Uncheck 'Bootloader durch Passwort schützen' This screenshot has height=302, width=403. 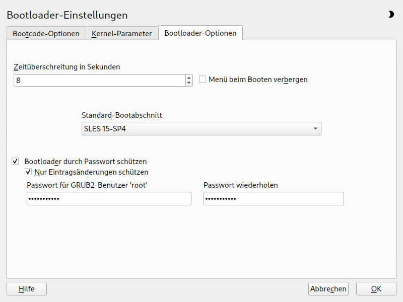(15, 162)
